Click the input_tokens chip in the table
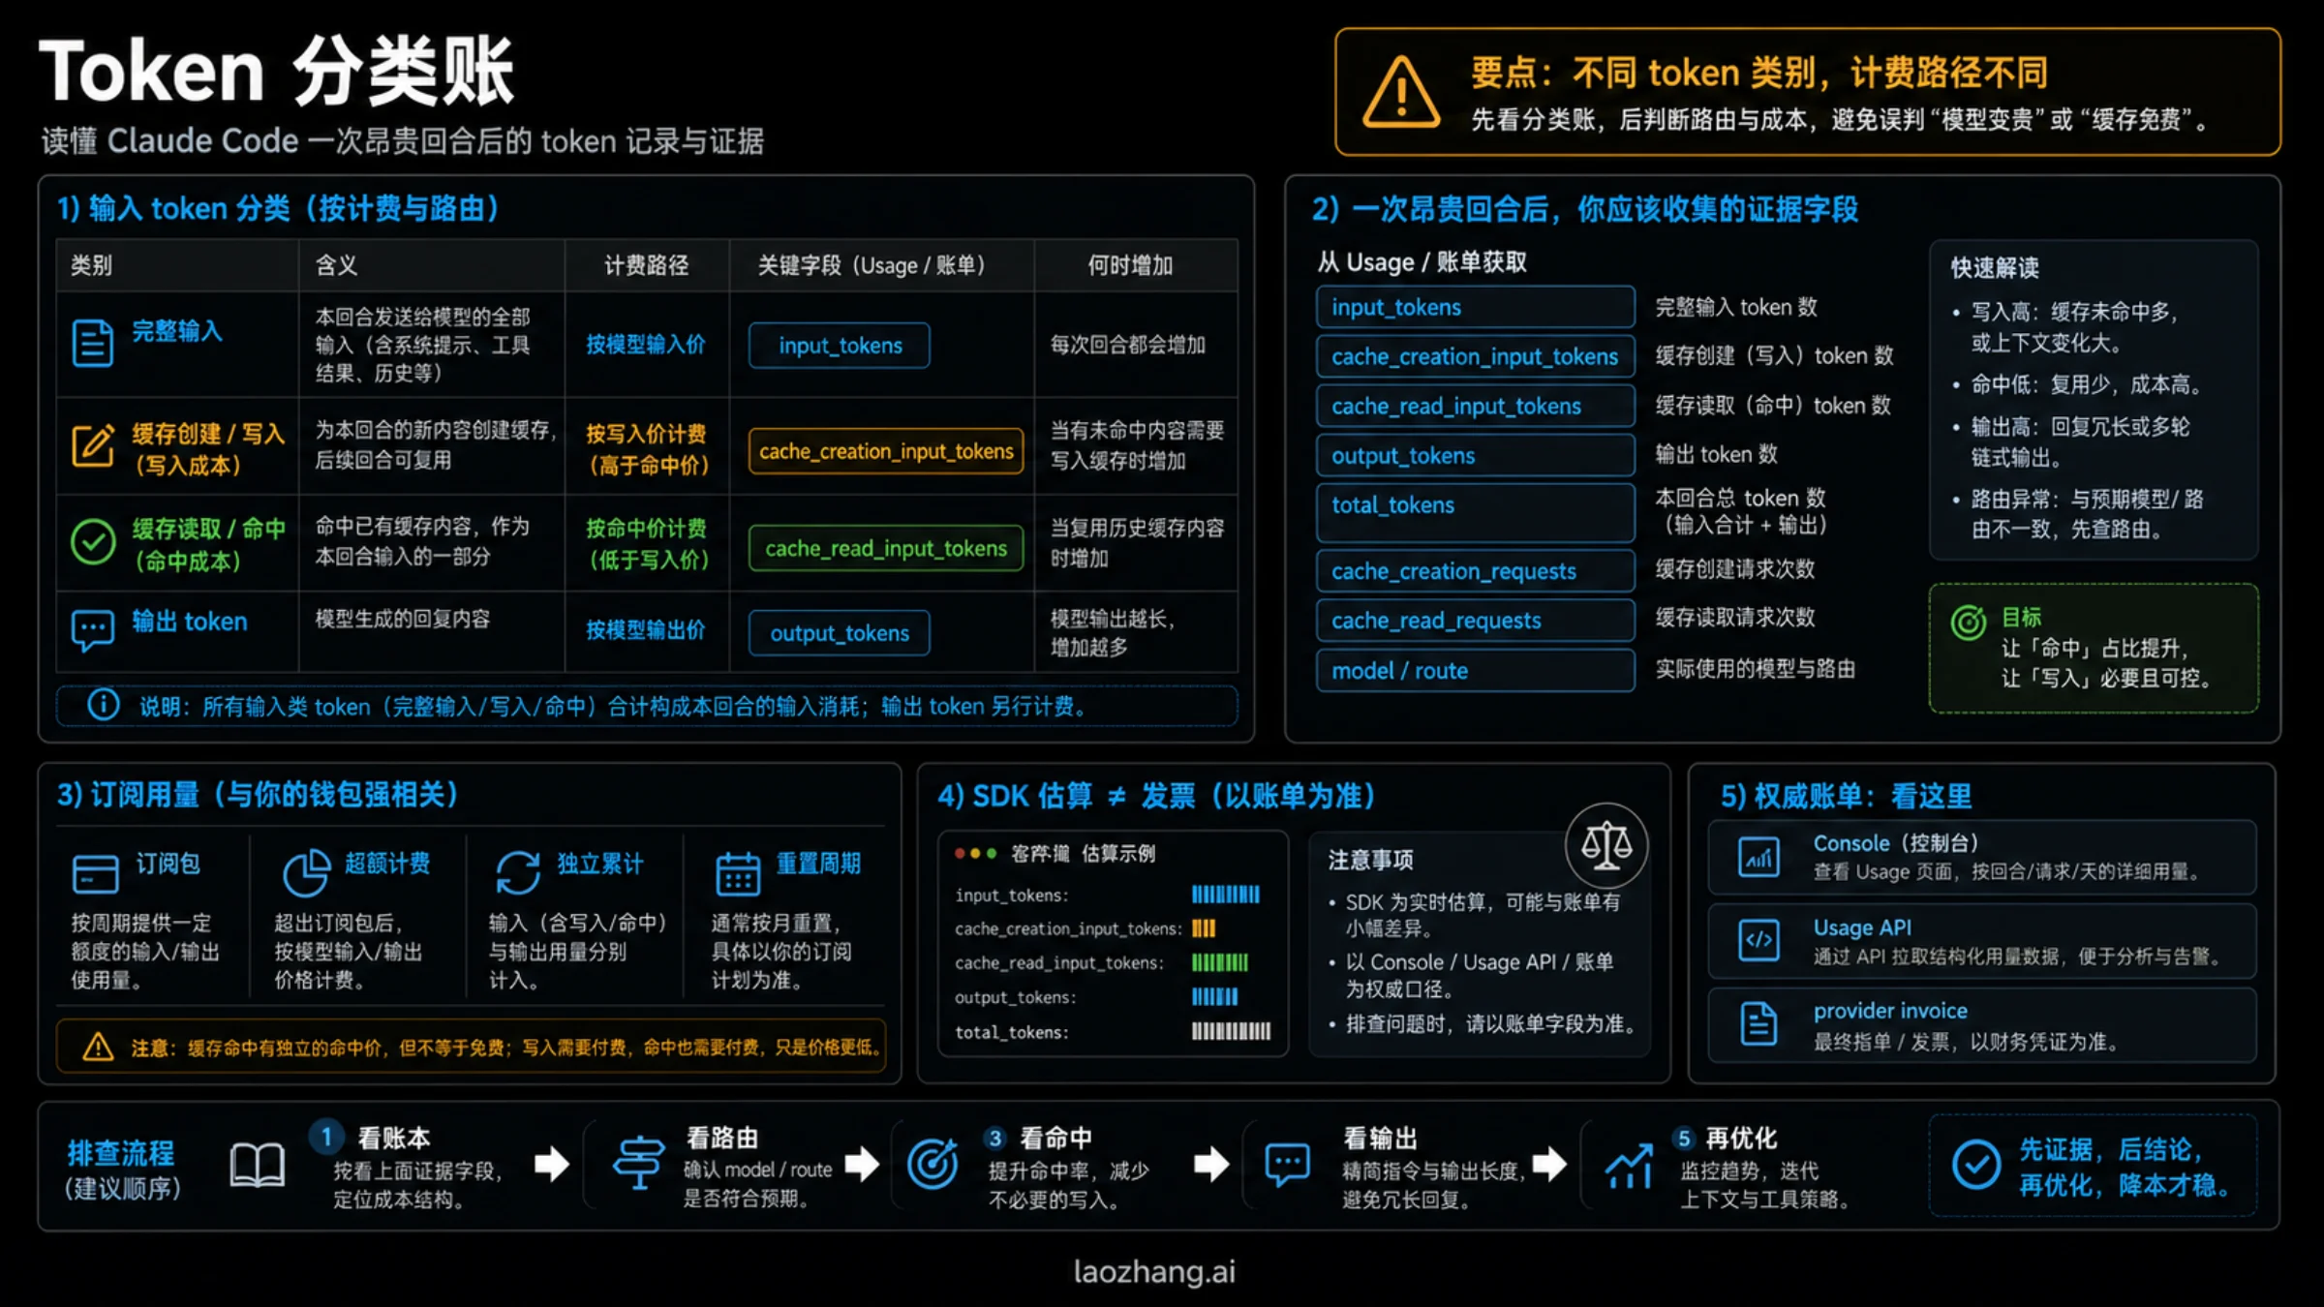Image resolution: width=2324 pixels, height=1307 pixels. [840, 346]
